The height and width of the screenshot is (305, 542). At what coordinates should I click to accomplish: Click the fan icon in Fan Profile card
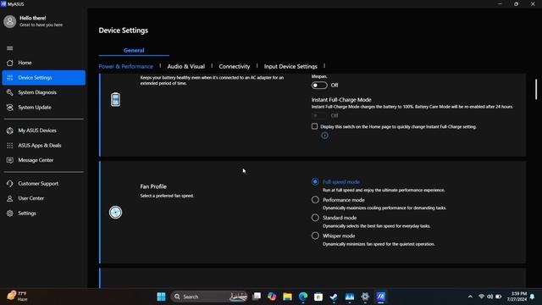[x=115, y=212]
